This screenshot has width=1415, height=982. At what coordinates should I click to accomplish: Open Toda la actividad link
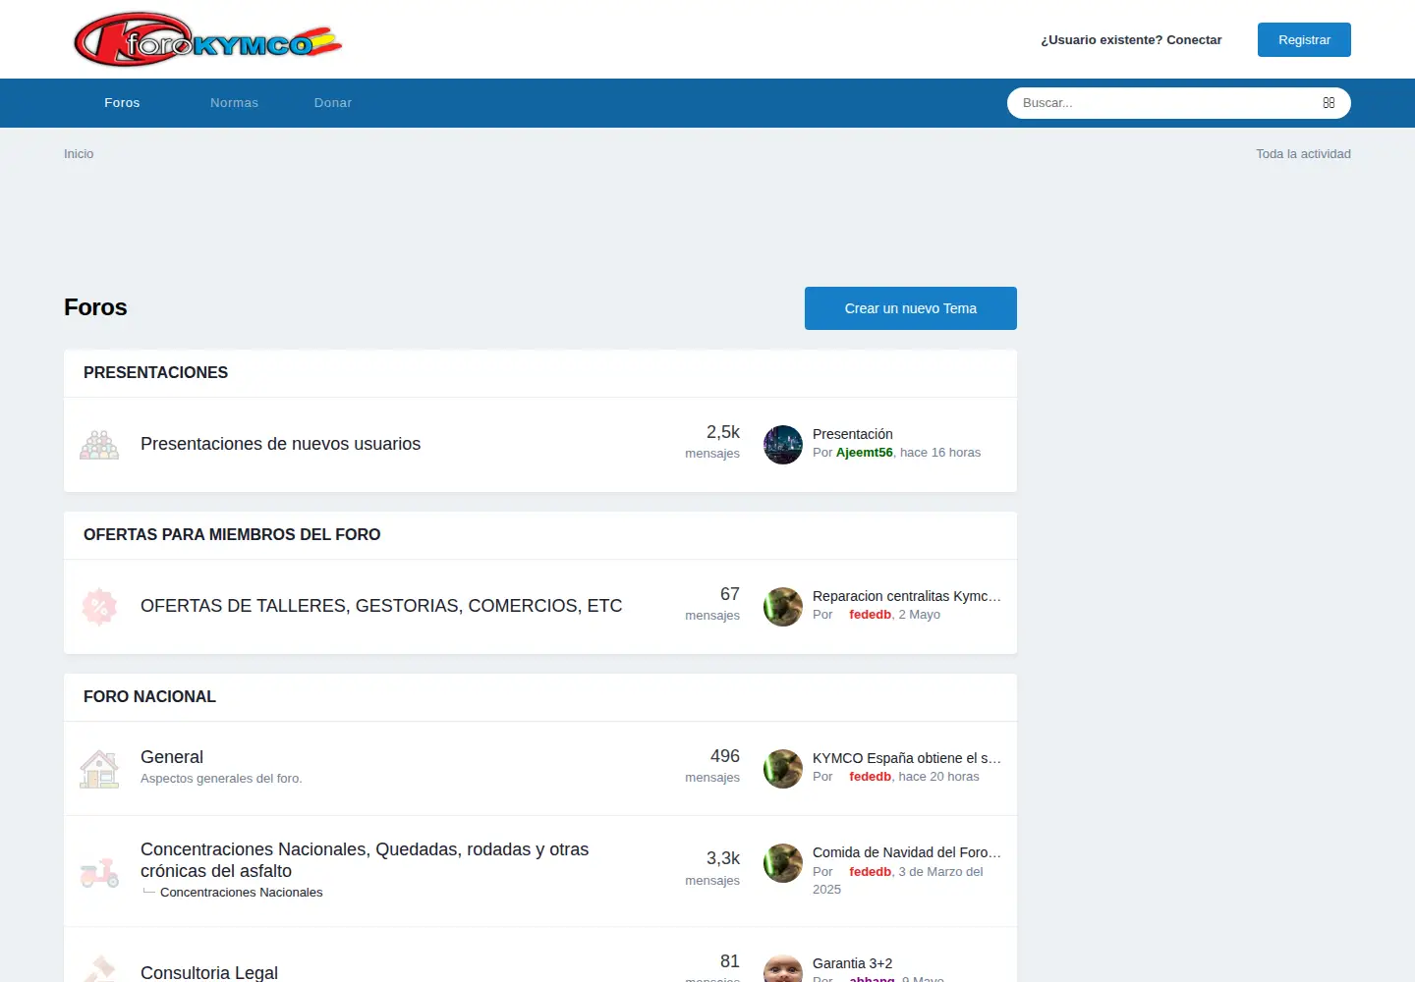point(1303,154)
